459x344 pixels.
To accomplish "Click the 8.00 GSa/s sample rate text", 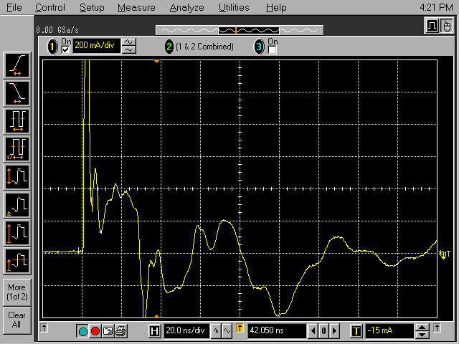I will coord(57,30).
